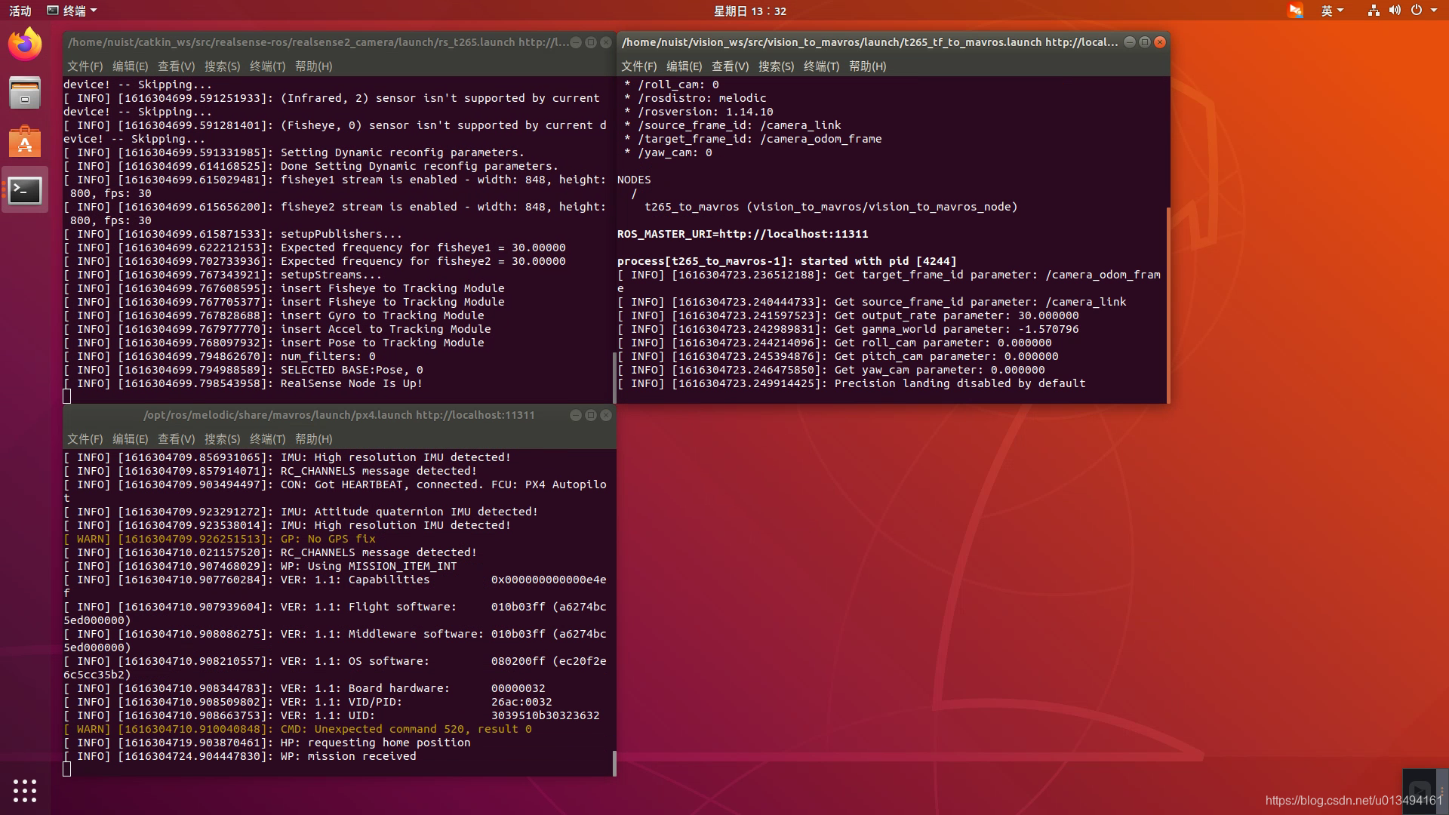
Task: Click 'SELECTED BASE:Pose, 0' log line
Action: [x=243, y=370]
